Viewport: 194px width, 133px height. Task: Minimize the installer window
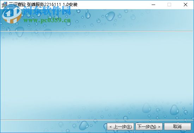(x=153, y=5)
